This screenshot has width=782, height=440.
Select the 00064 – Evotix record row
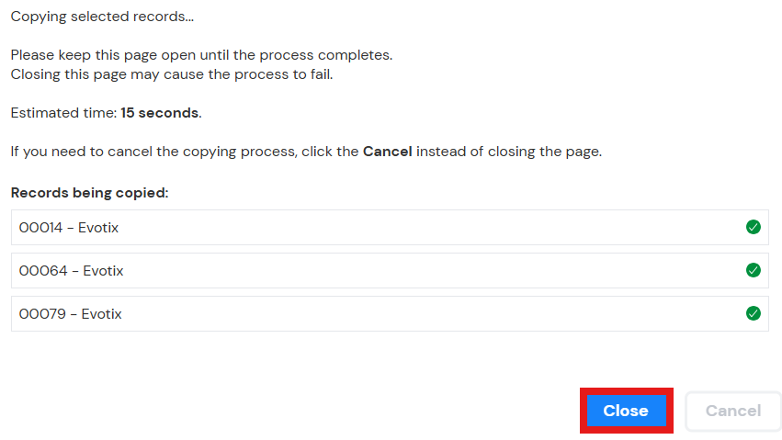coord(390,271)
